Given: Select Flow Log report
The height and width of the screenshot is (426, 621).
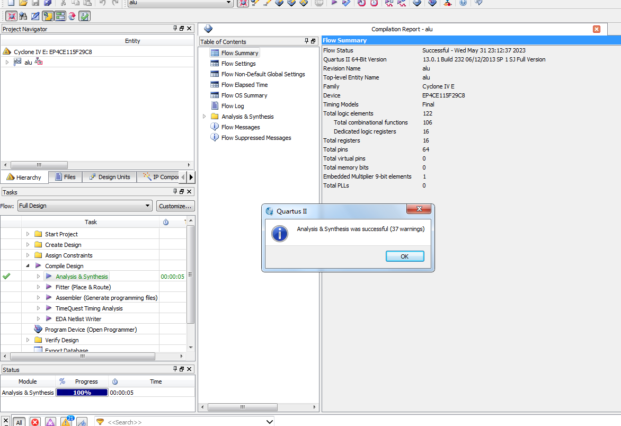Looking at the screenshot, I should click(x=233, y=106).
